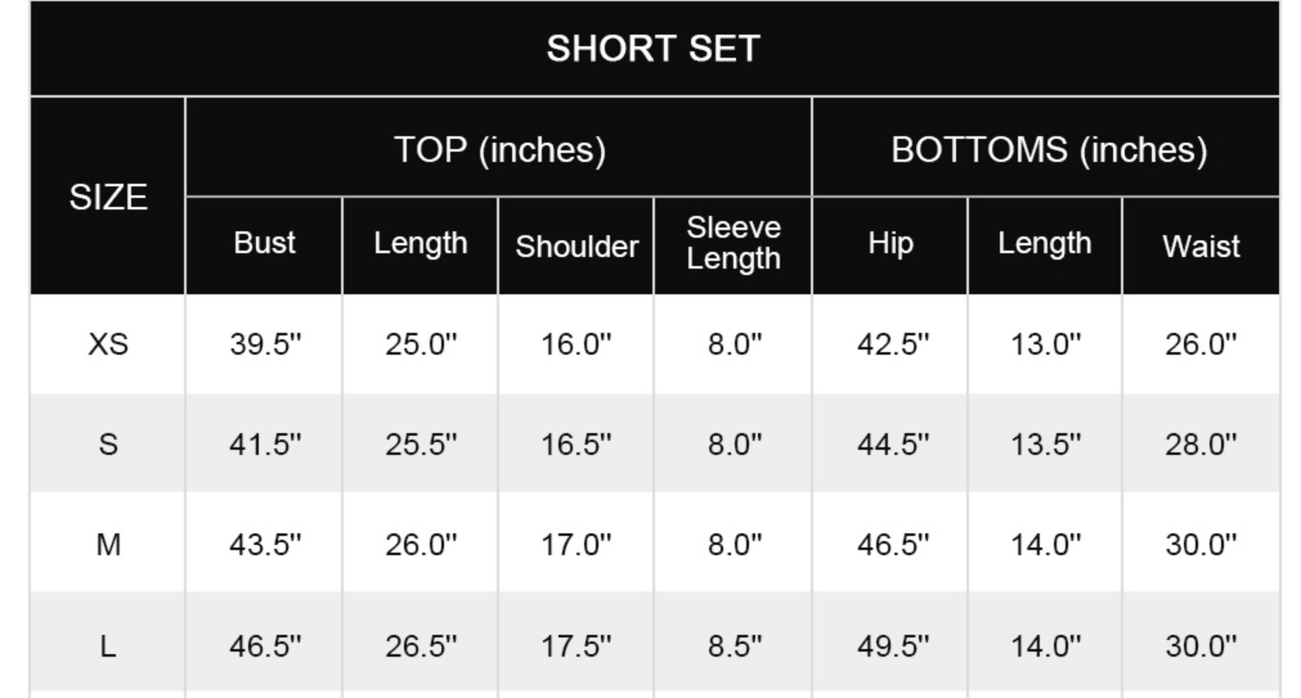Select the L size row label
This screenshot has width=1301, height=698.
pyautogui.click(x=108, y=646)
